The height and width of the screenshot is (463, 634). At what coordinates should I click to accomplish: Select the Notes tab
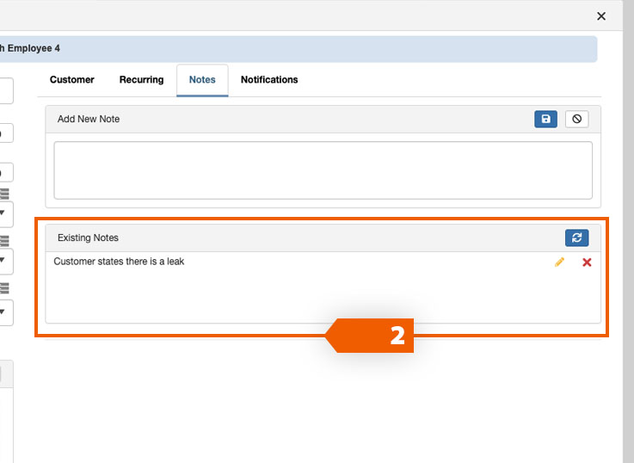[x=202, y=80]
